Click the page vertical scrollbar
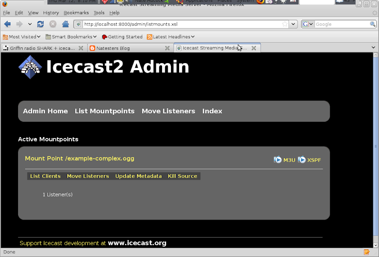 [x=375, y=146]
